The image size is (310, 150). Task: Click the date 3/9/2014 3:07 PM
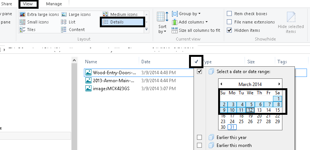tap(158, 88)
